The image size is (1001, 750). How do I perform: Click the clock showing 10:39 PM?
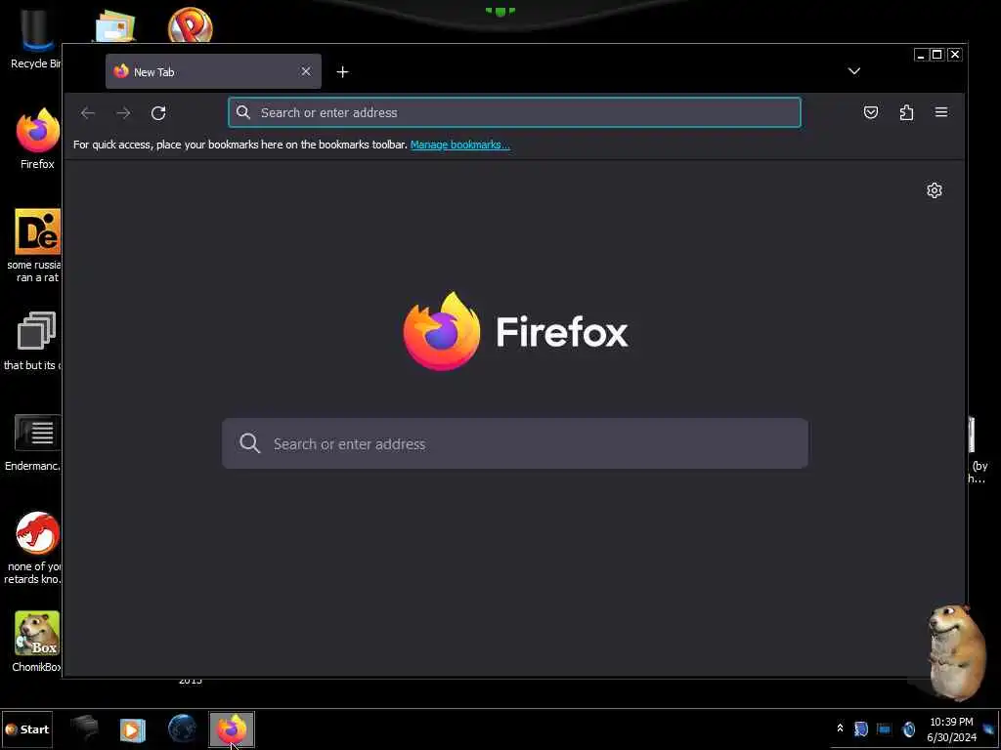952,729
